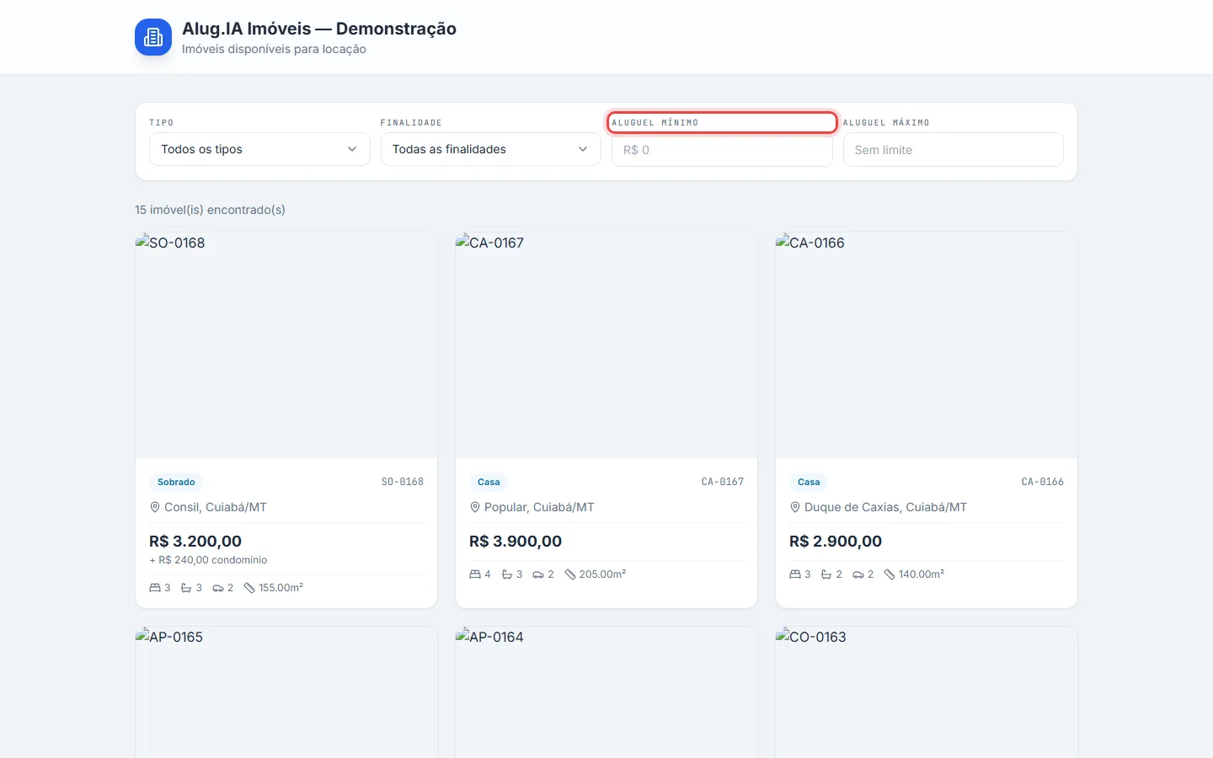Click bedroom icon on the CA-0166 card
This screenshot has width=1213, height=758.
[795, 574]
